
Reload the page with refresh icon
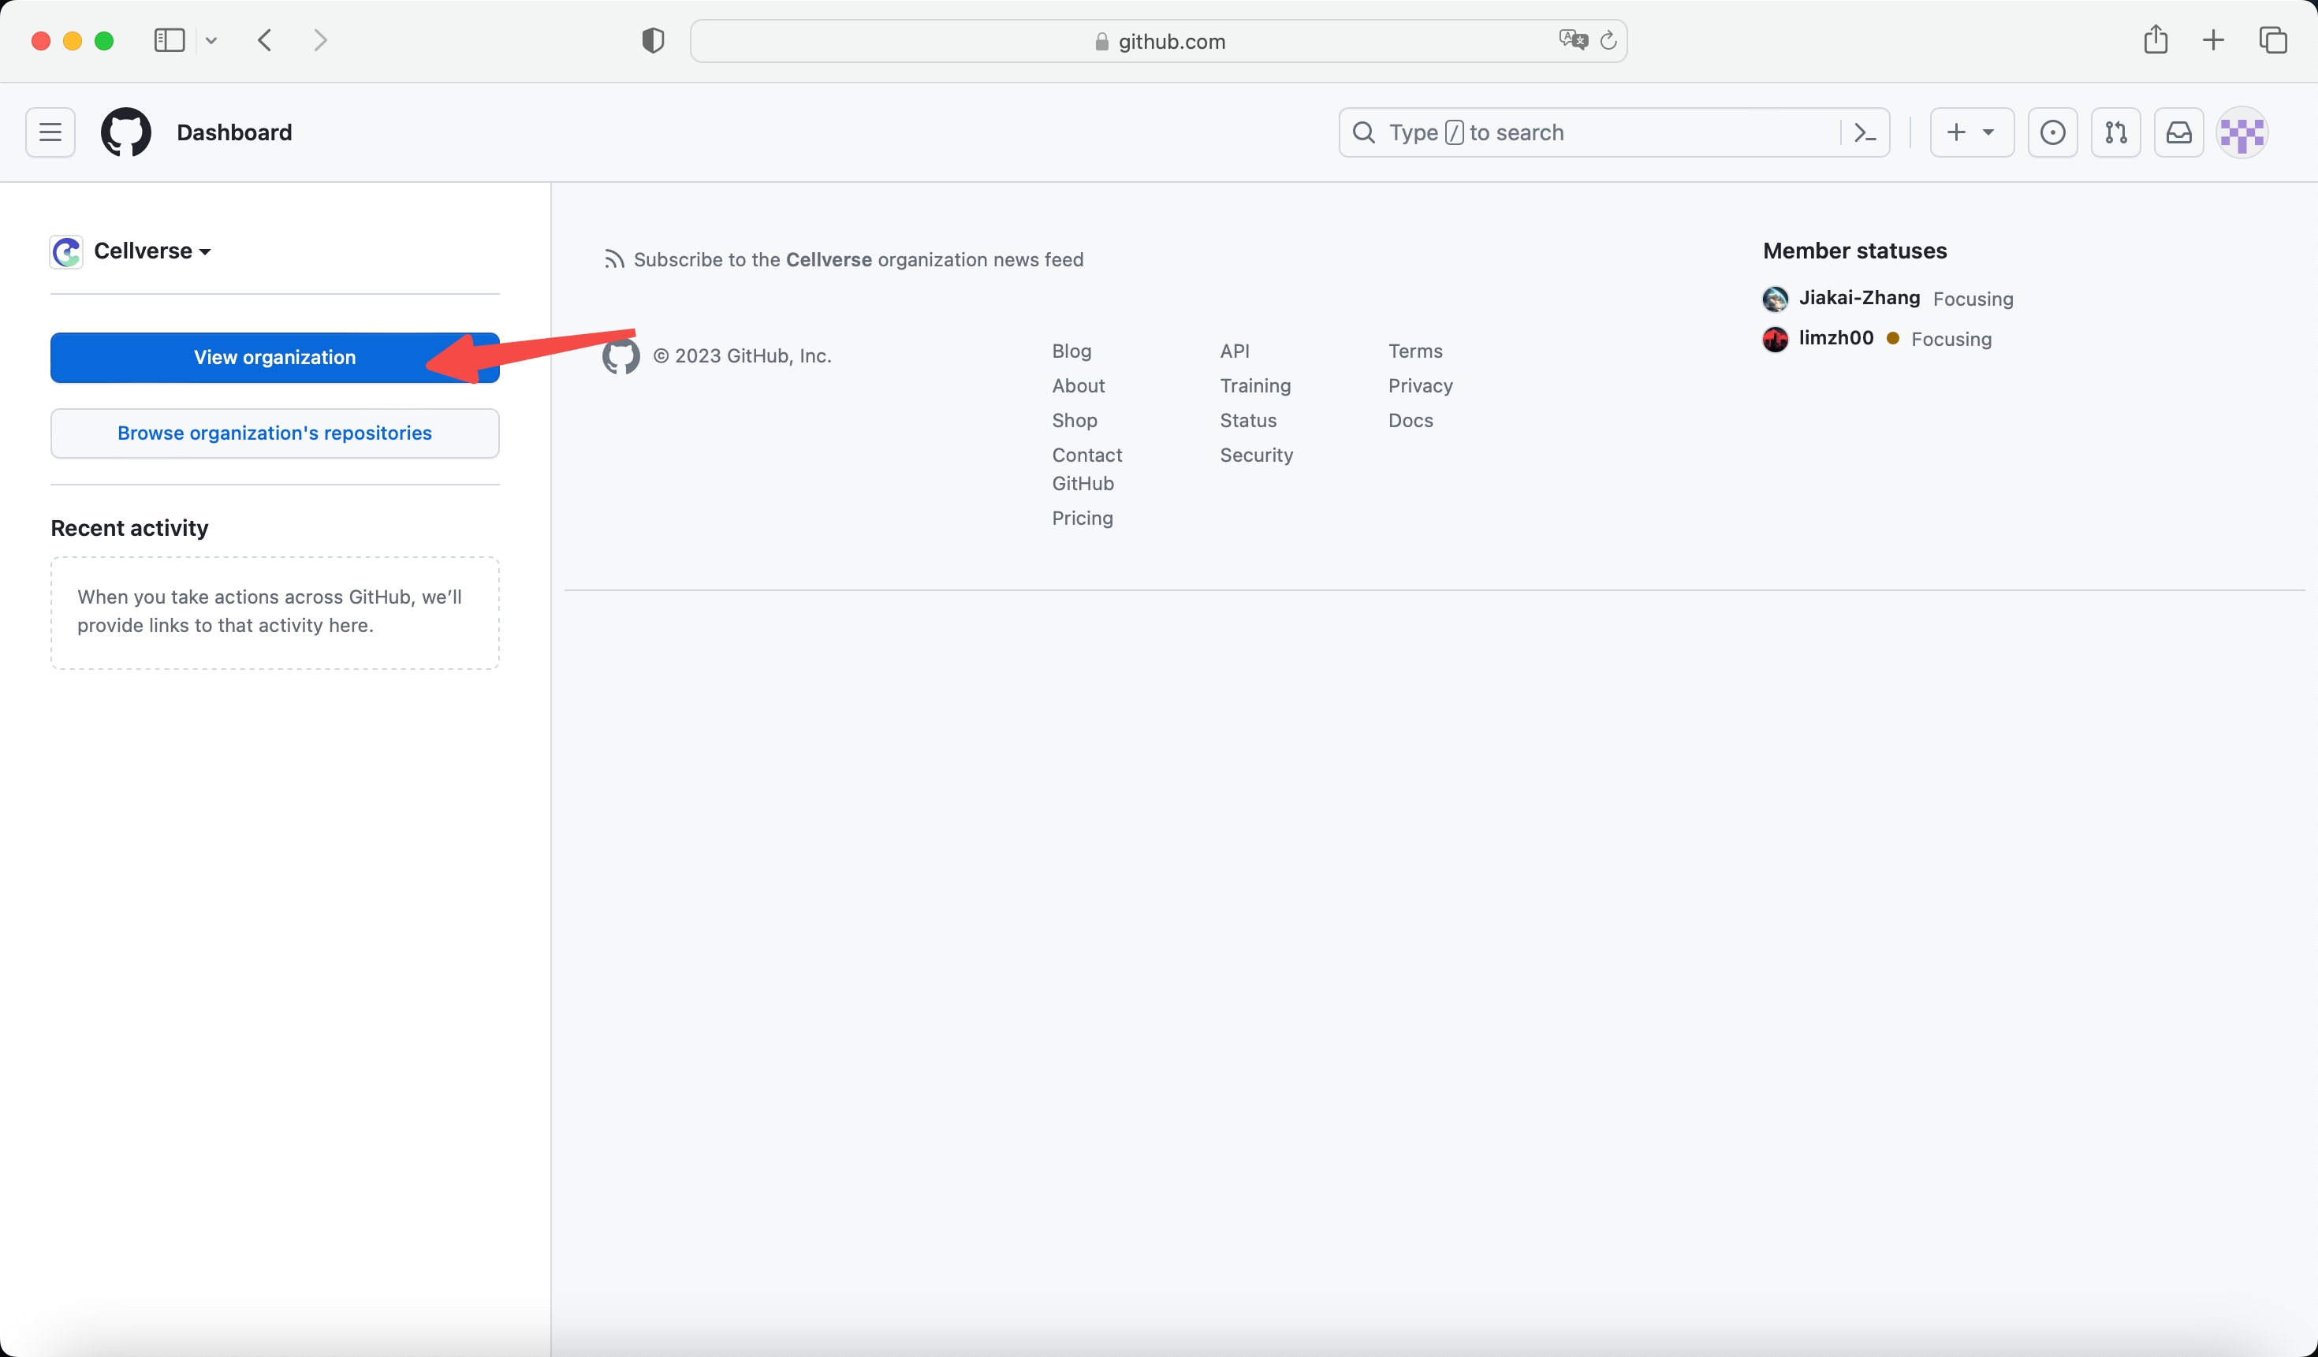[1608, 41]
